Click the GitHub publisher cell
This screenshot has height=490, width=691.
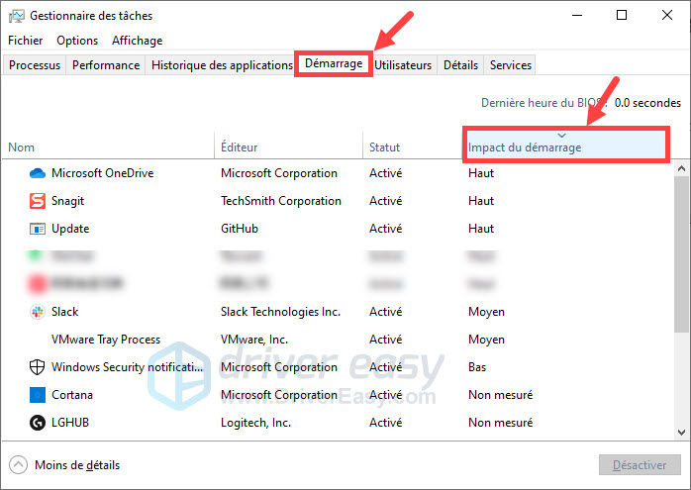tap(240, 229)
